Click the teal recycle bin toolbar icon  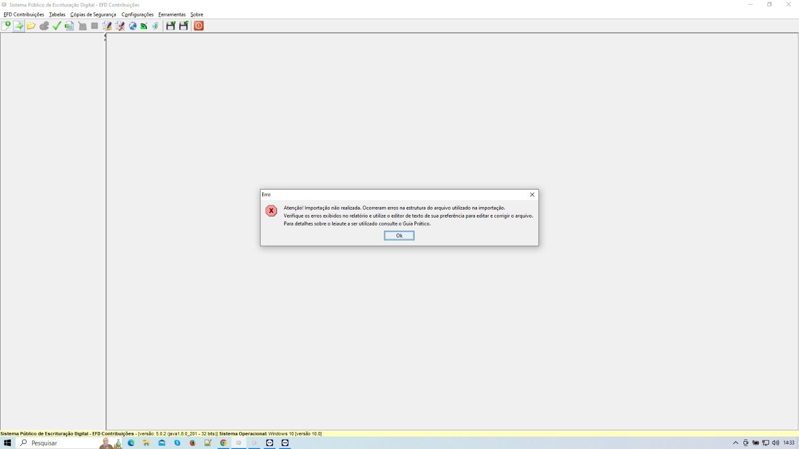(x=155, y=26)
